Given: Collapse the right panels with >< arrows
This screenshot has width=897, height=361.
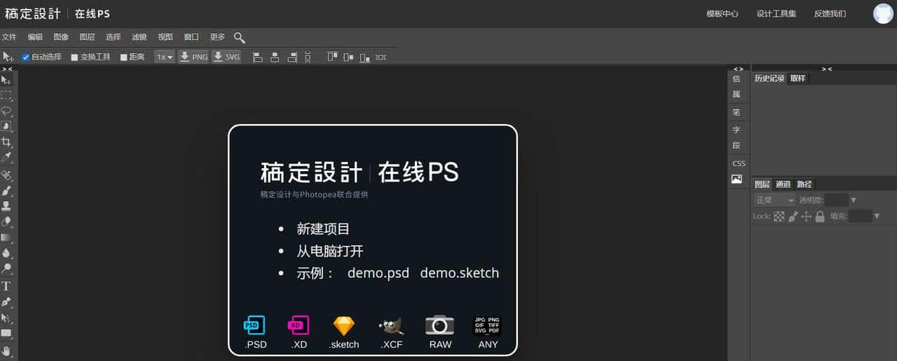Looking at the screenshot, I should pyautogui.click(x=827, y=69).
